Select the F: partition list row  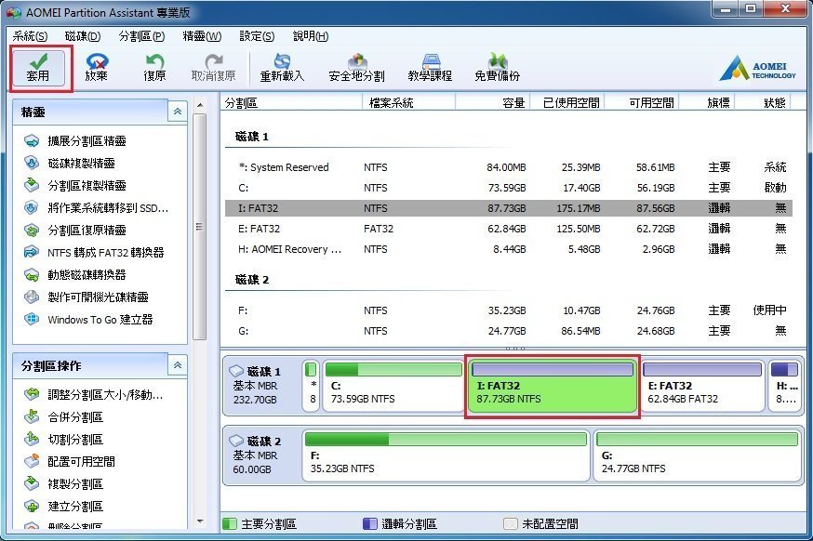(509, 310)
